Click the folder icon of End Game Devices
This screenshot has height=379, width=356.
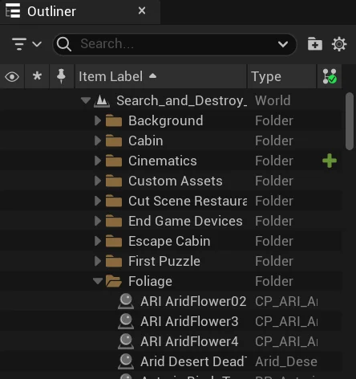114,221
